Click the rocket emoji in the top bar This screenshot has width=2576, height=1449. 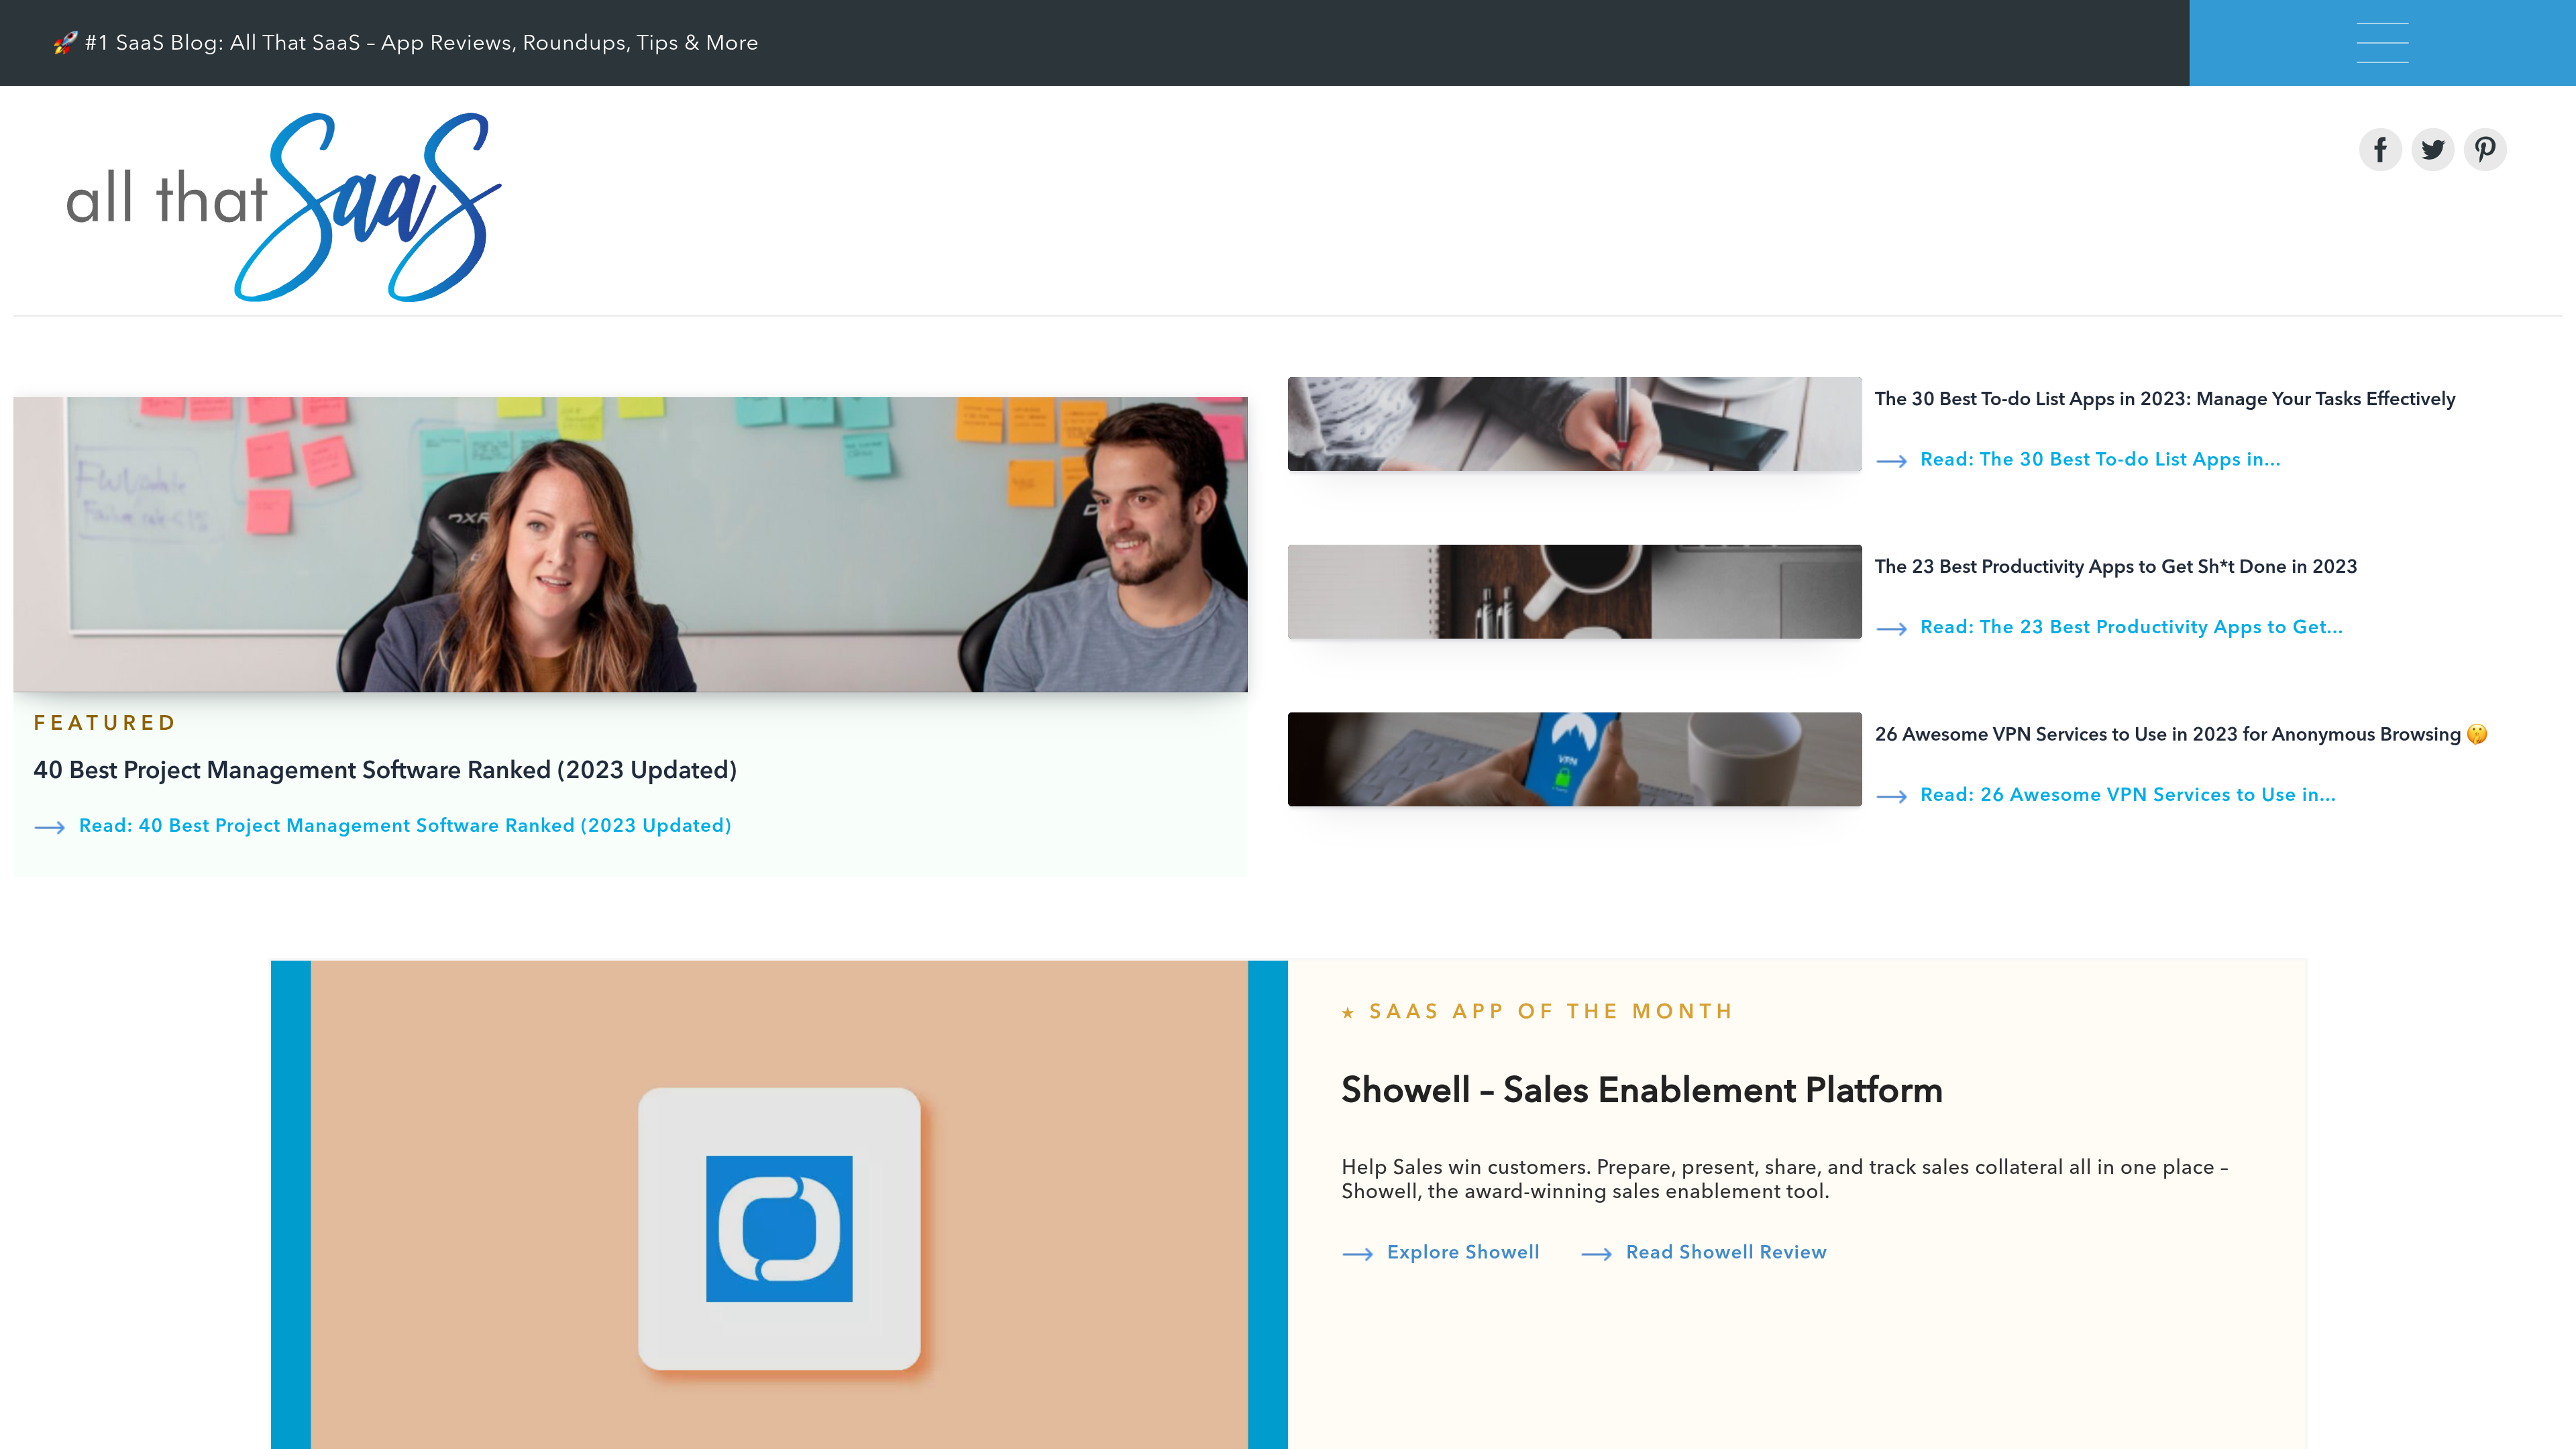(x=65, y=43)
